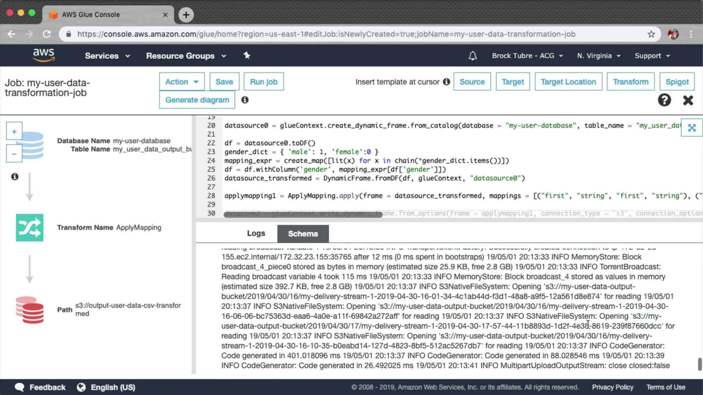
Task: Click info icon next to Generate diagram
Action: coord(245,100)
